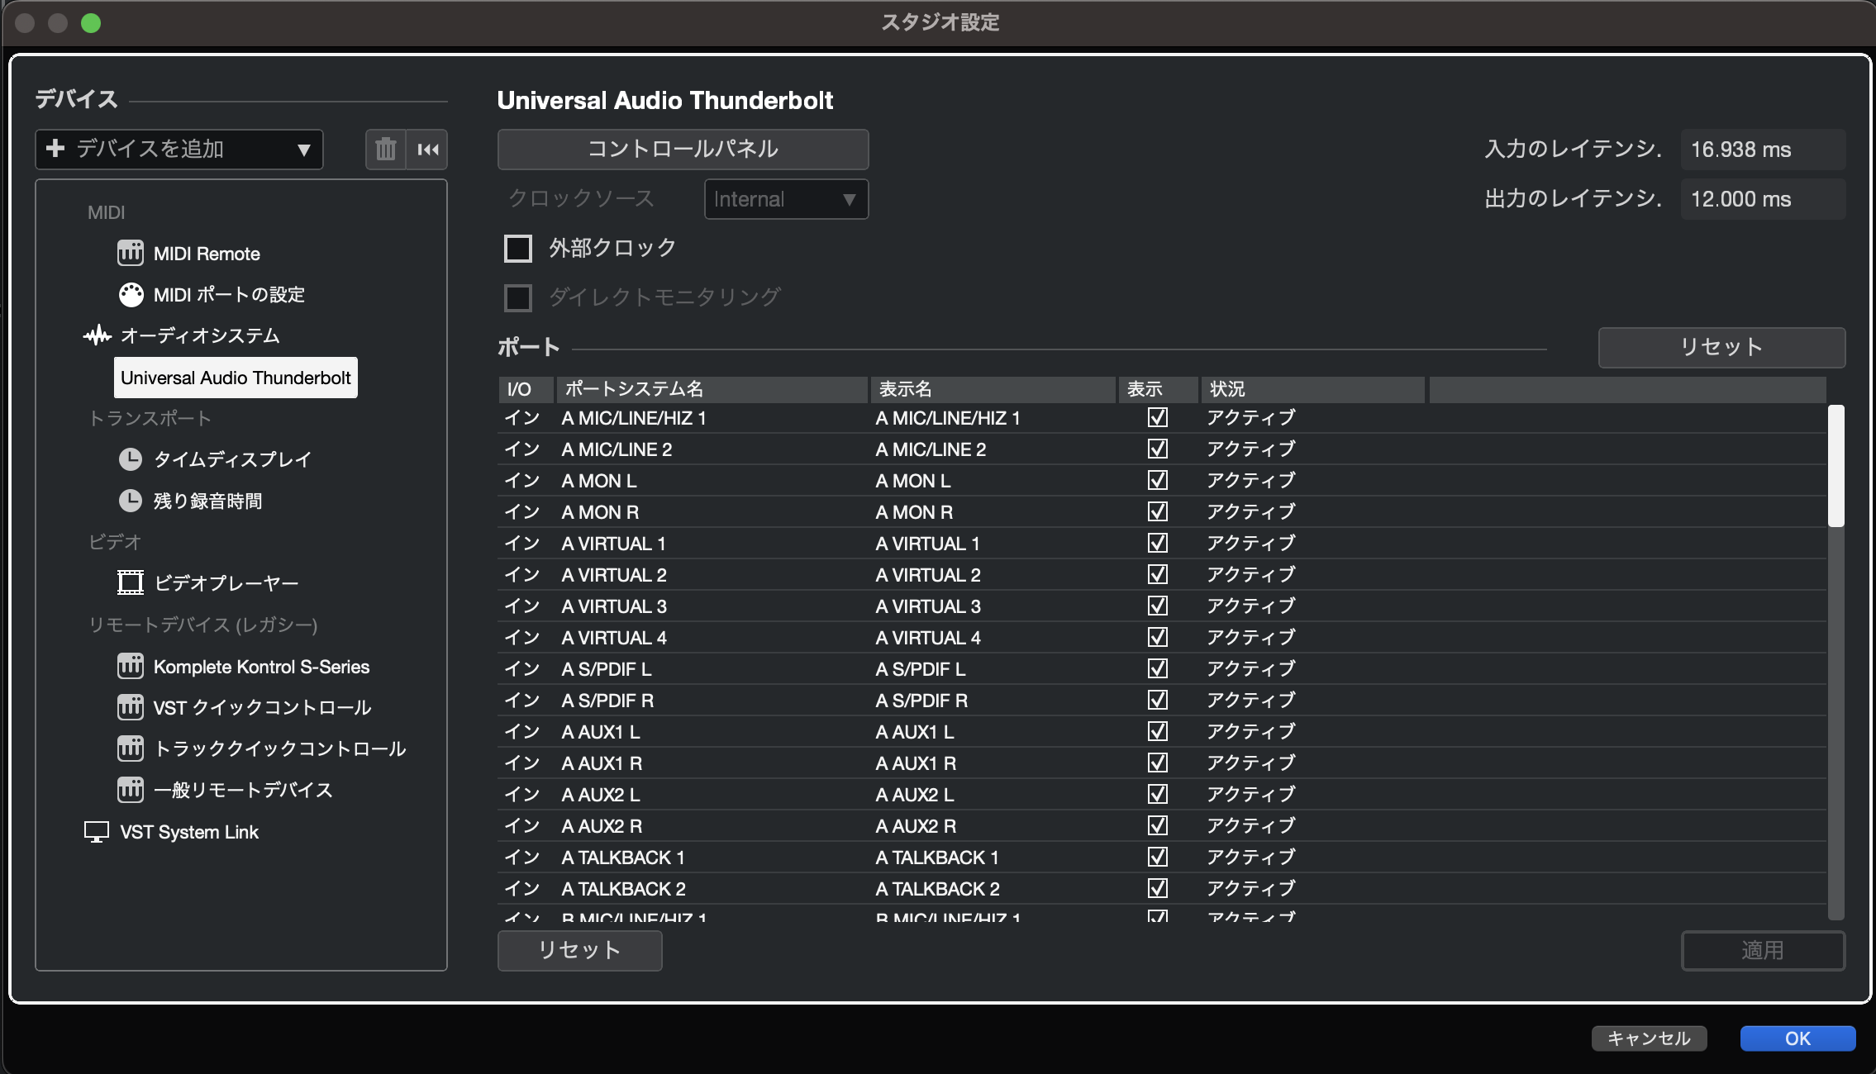Click the 一般リモートデバイス keyboard icon

(x=131, y=790)
